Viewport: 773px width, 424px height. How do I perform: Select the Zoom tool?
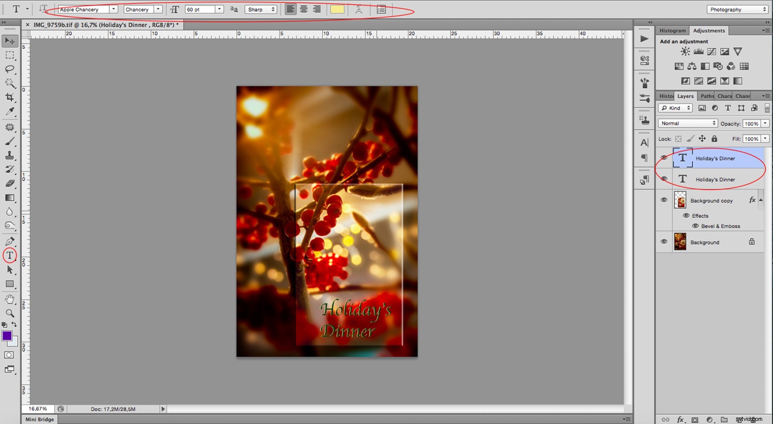9,313
